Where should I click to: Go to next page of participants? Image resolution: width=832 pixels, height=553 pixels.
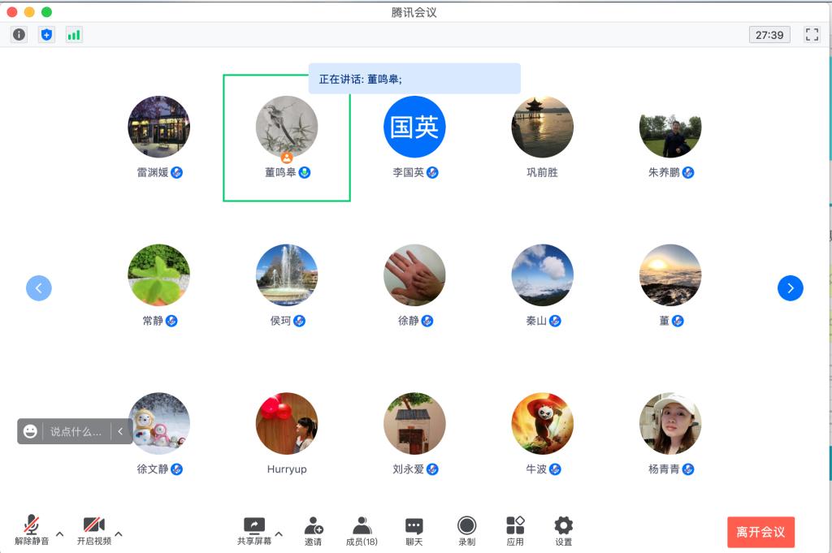[790, 288]
